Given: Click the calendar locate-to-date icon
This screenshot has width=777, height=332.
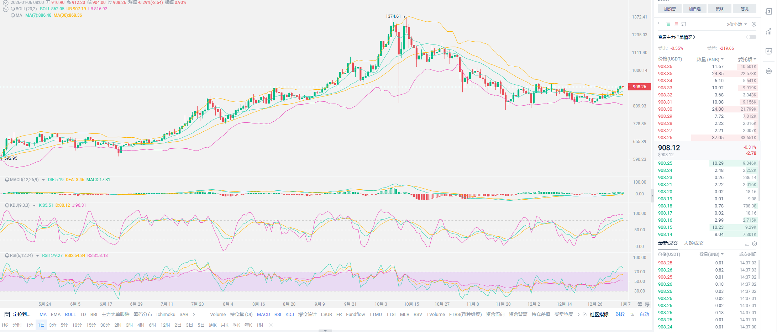Looking at the screenshot, I should coord(7,315).
